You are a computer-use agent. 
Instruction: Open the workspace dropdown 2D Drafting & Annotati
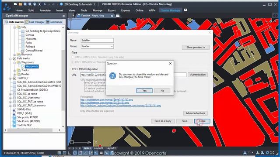click(x=94, y=4)
